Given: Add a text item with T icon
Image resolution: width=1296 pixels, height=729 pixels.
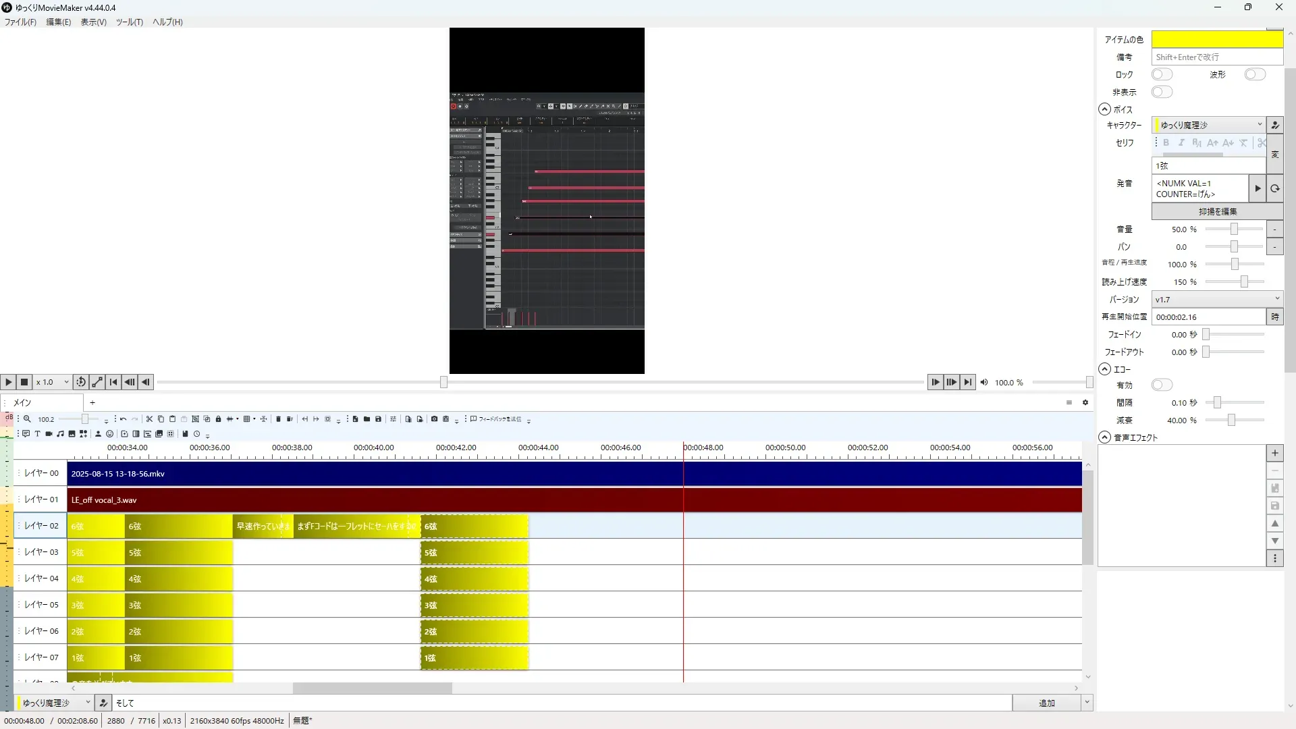Looking at the screenshot, I should click(37, 434).
